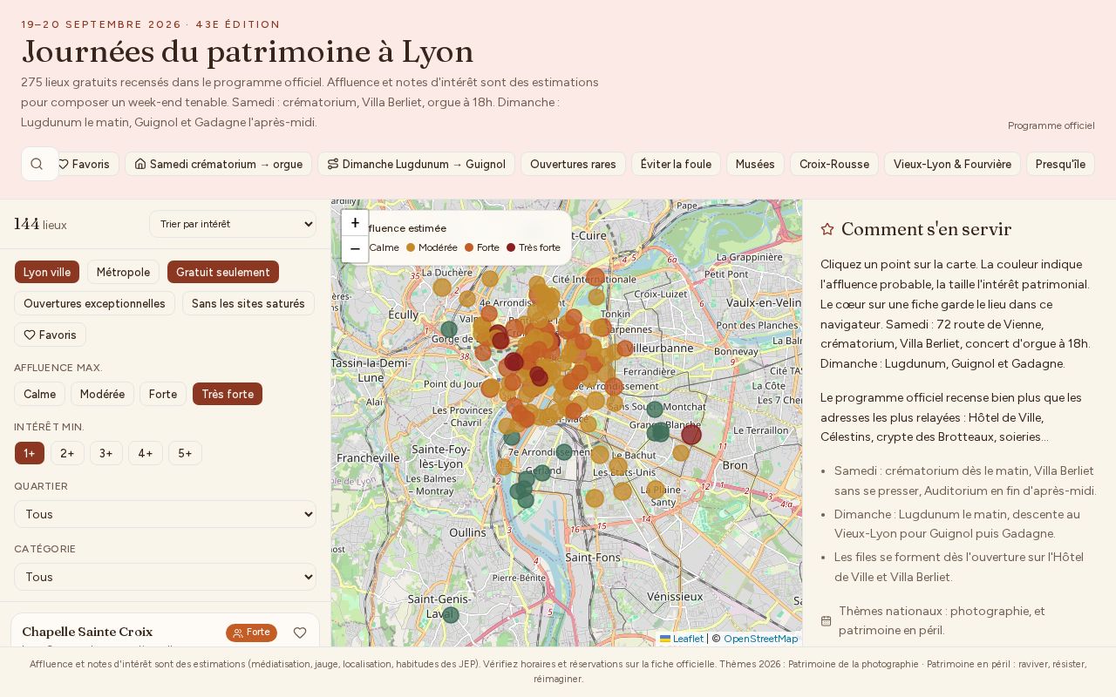Screen dimensions: 1116x697
Task: Choose the Presqu'île preset chip
Action: (1060, 164)
